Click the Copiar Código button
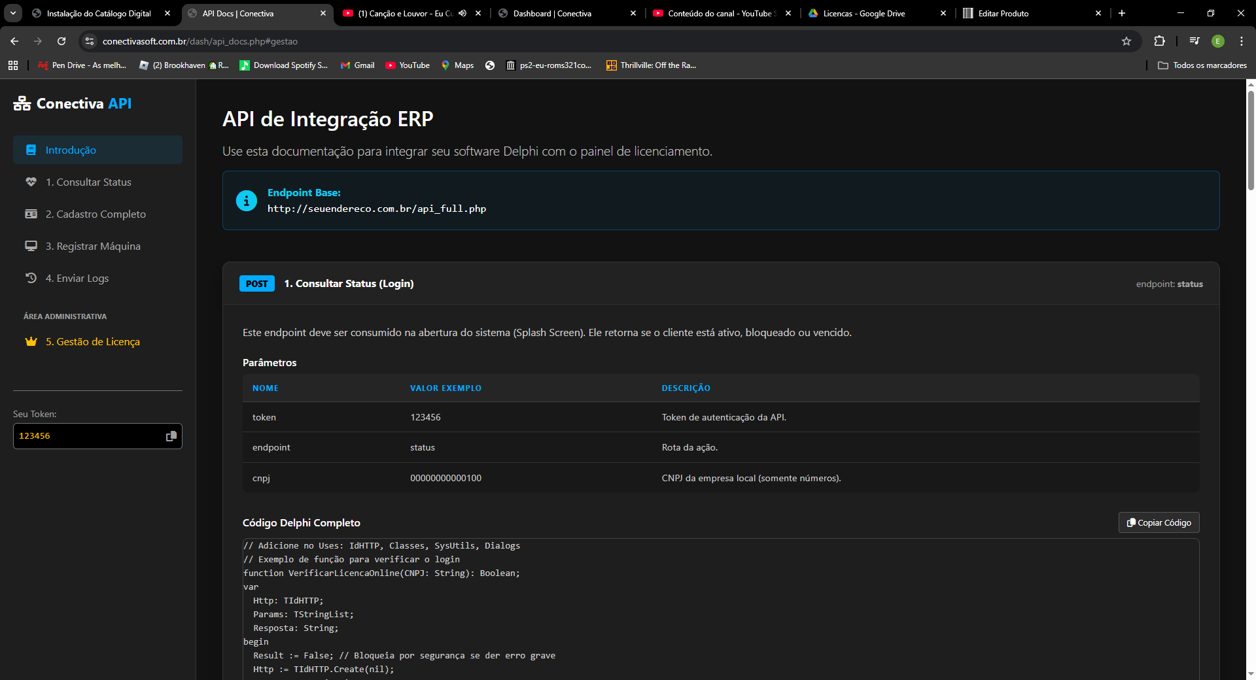The height and width of the screenshot is (680, 1256). (1159, 522)
